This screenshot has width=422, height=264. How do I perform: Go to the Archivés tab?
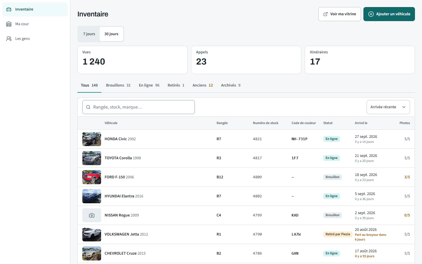tap(231, 85)
